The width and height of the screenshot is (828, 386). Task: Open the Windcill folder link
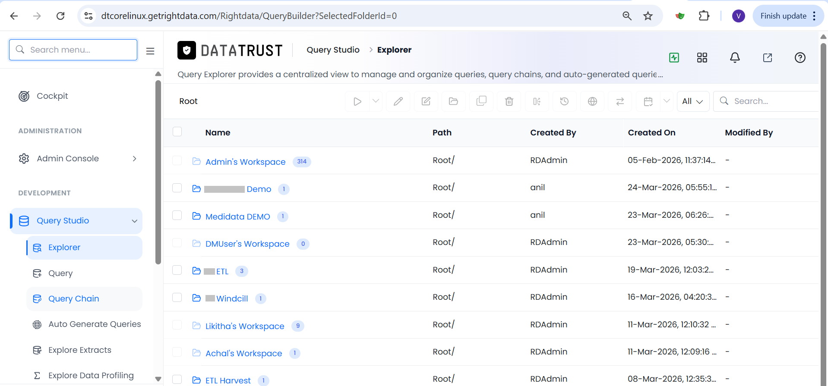(232, 298)
